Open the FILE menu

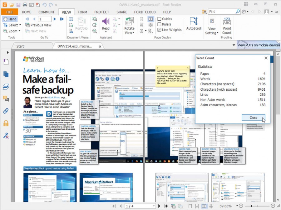pos(9,12)
